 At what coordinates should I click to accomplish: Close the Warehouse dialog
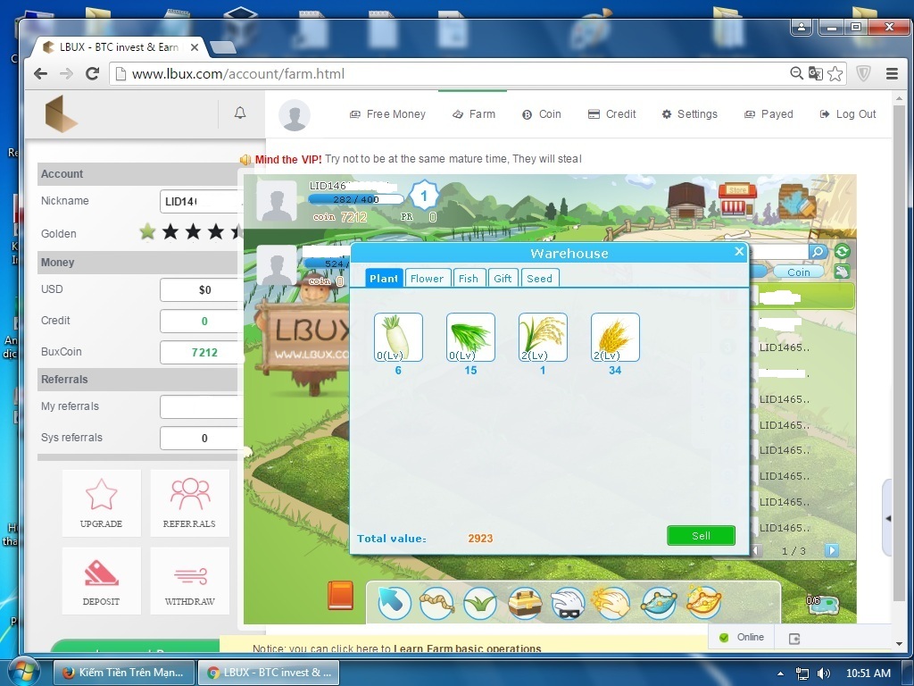click(x=739, y=251)
